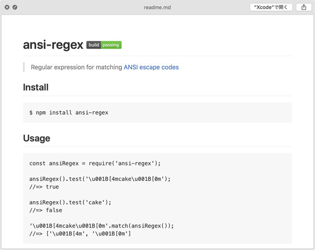Click the Share icon button
The height and width of the screenshot is (250, 315).
[x=304, y=7]
